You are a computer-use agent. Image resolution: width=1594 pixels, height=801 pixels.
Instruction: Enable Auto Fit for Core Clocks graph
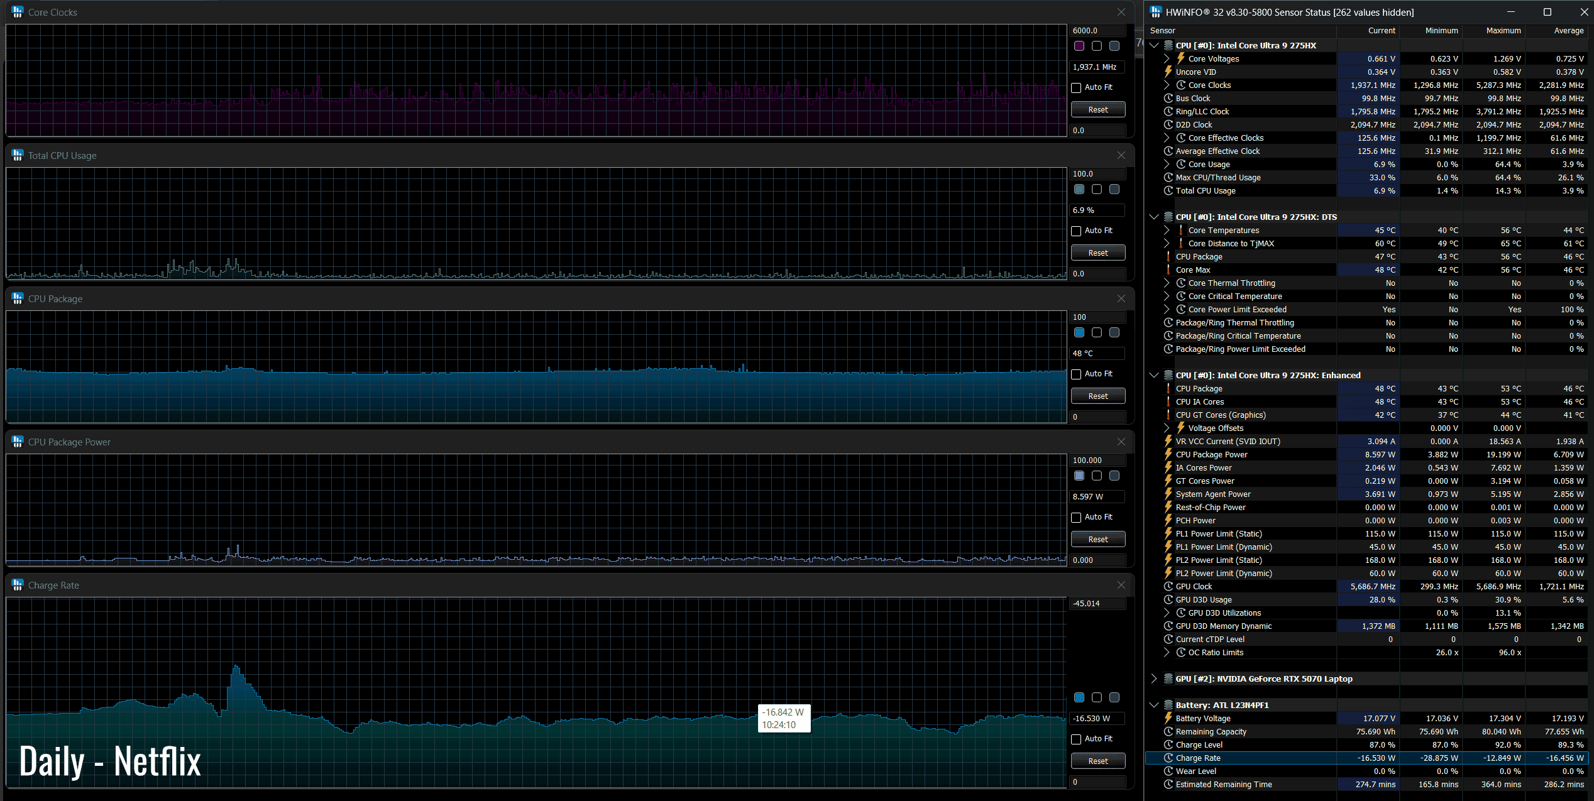coord(1076,87)
